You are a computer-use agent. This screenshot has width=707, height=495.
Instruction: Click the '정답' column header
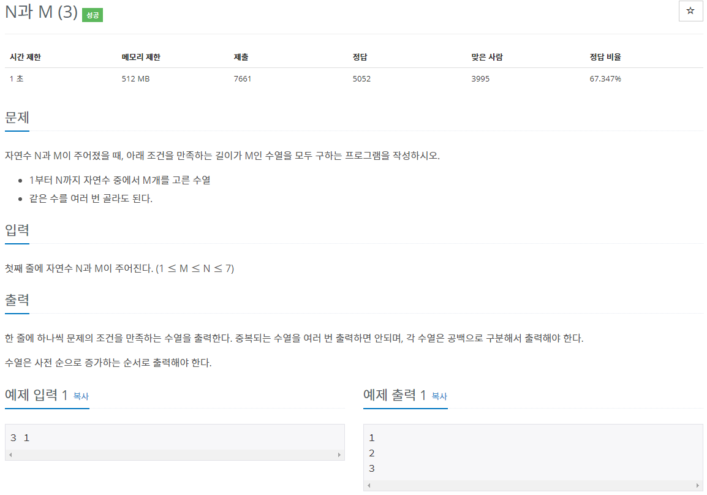point(360,57)
